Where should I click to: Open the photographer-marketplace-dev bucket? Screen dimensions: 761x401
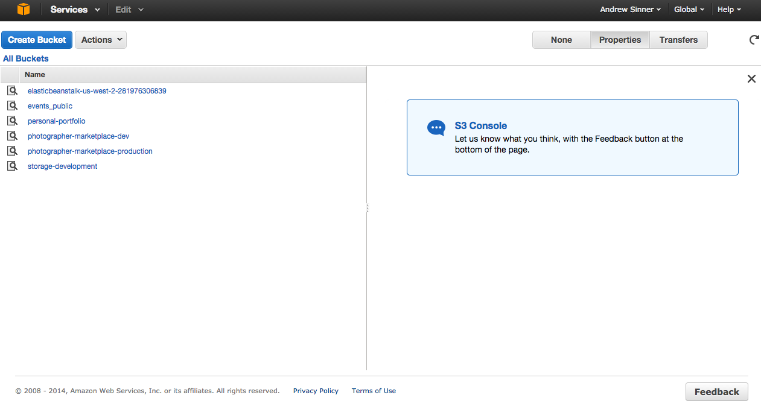(x=78, y=136)
